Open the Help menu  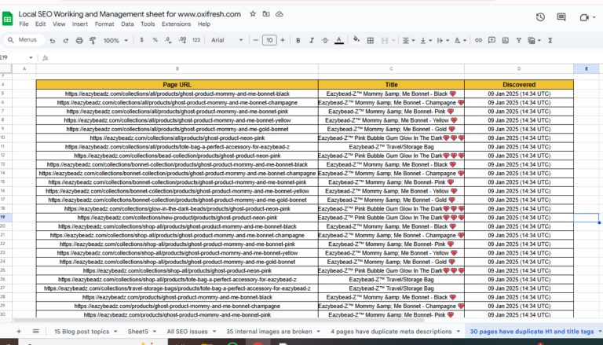[204, 24]
